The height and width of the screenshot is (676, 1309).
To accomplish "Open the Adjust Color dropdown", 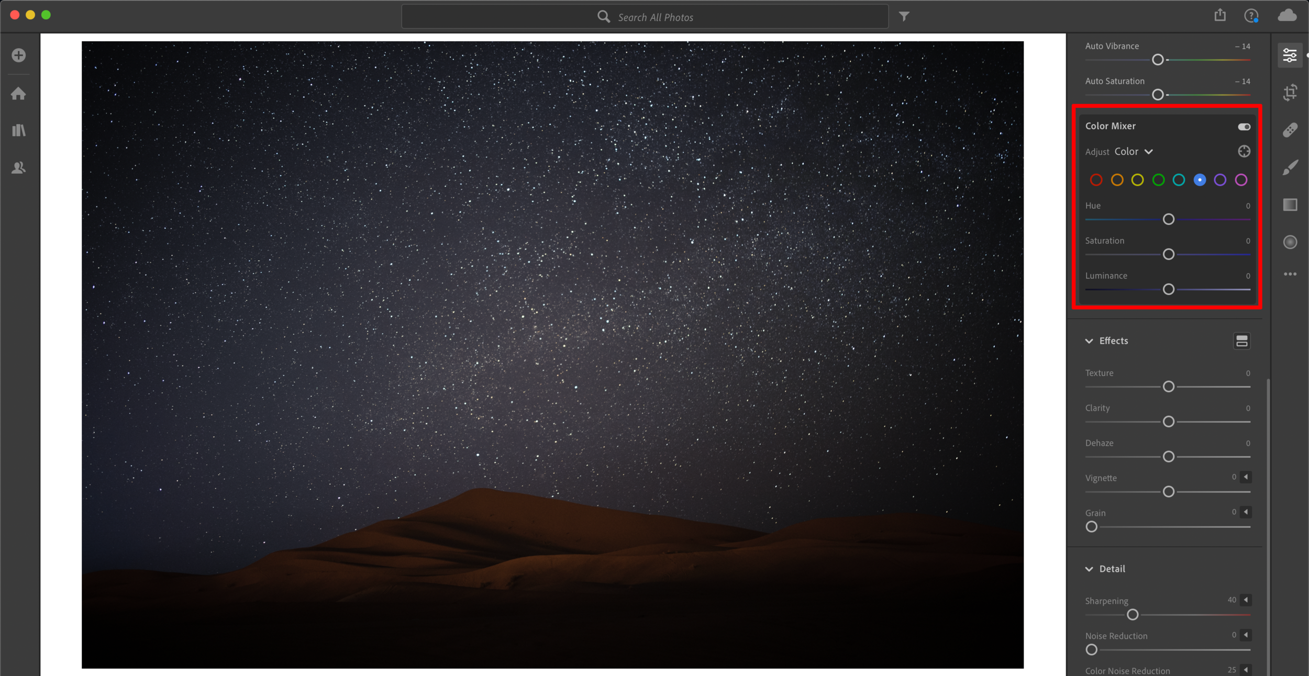I will click(x=1134, y=152).
